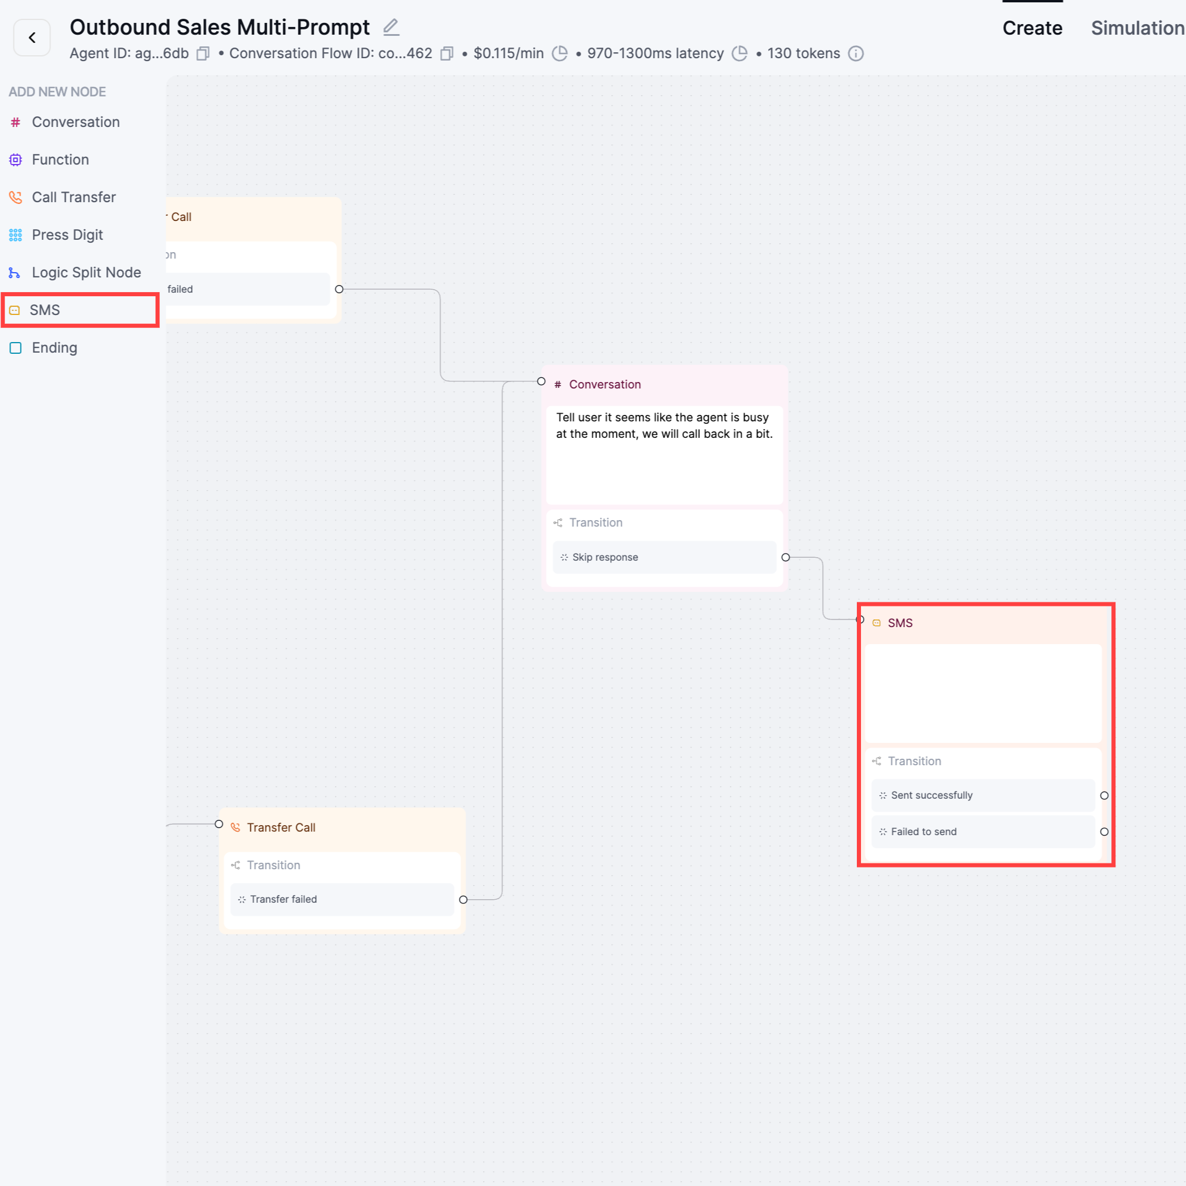Click the Failed to send connection port
This screenshot has width=1186, height=1186.
(1104, 832)
